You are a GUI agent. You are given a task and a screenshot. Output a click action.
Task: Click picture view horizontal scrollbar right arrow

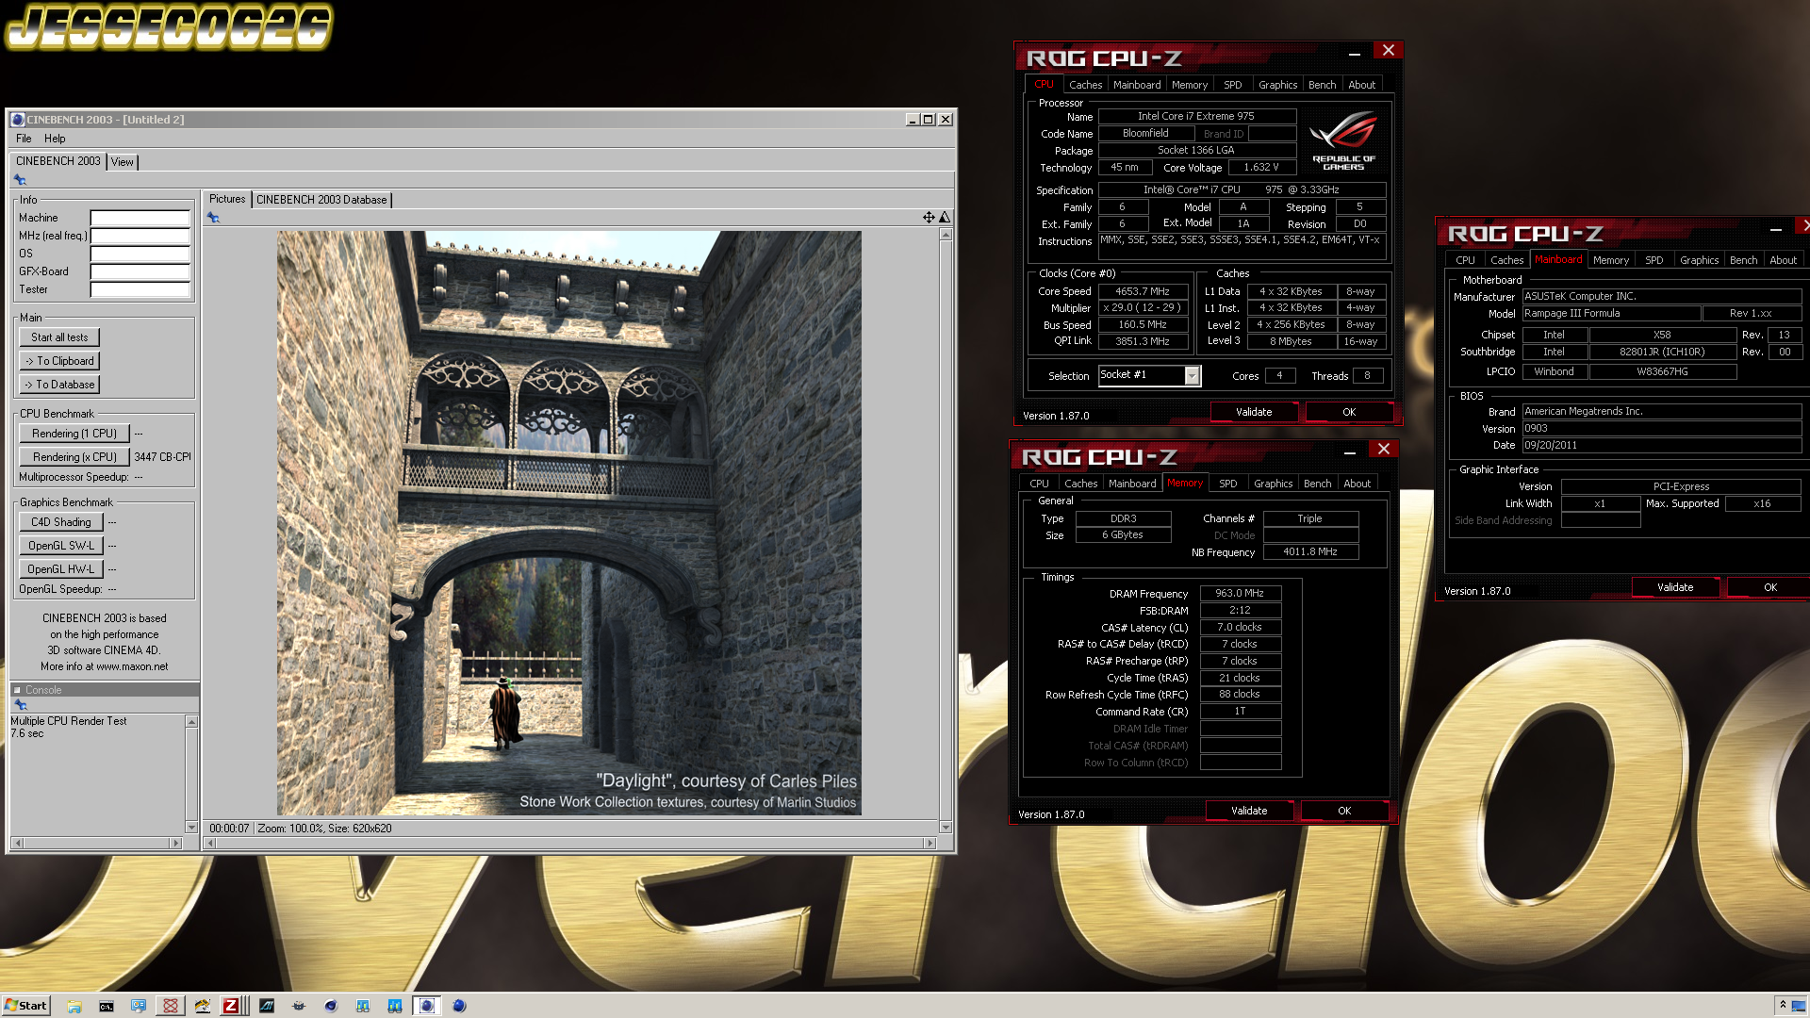tap(930, 844)
